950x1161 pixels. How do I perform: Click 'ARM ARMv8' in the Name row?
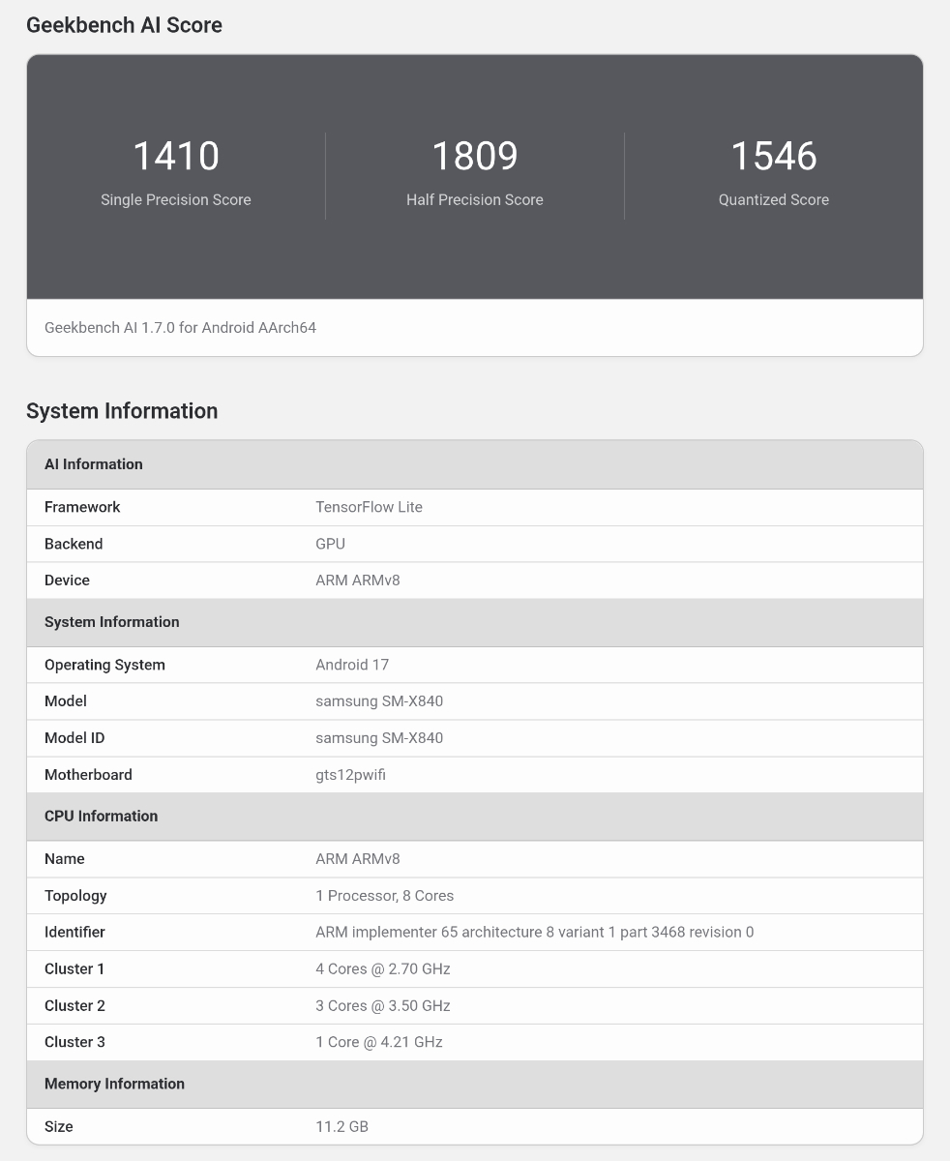tap(358, 859)
